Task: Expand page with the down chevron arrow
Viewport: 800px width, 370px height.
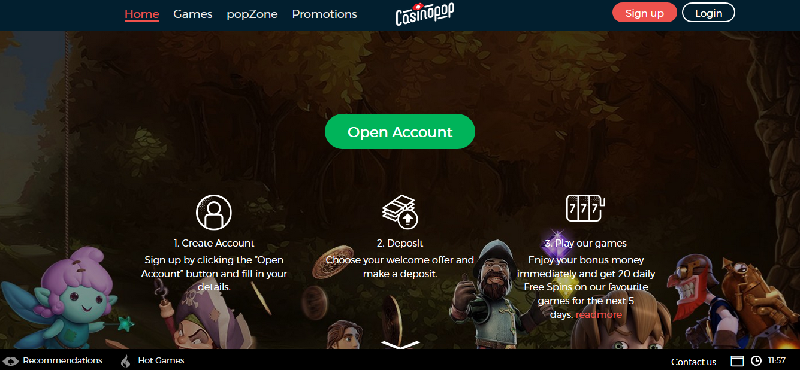Action: pos(400,345)
